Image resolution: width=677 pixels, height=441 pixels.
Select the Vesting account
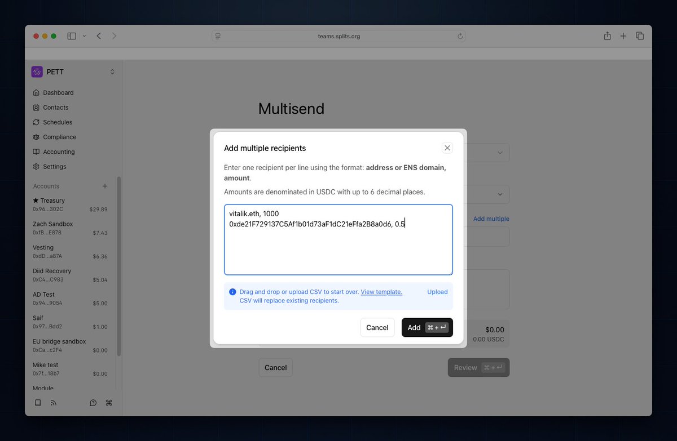point(70,252)
